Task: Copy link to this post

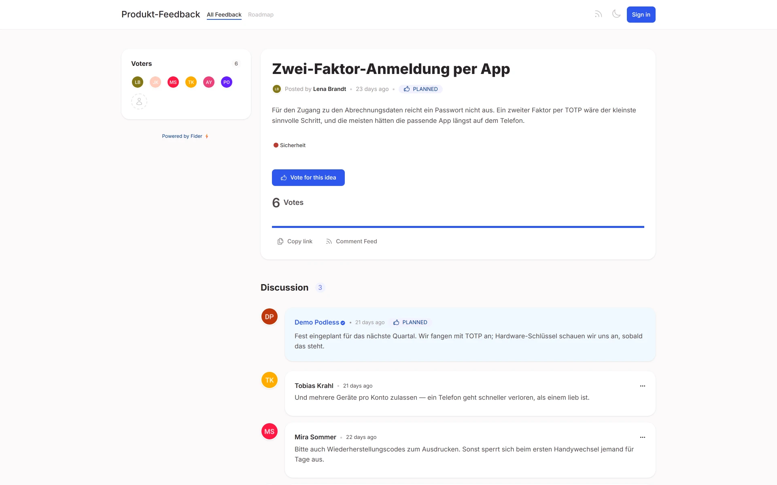Action: click(x=295, y=241)
